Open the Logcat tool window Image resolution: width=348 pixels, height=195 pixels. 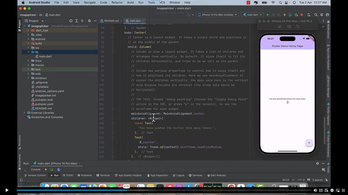(179, 175)
